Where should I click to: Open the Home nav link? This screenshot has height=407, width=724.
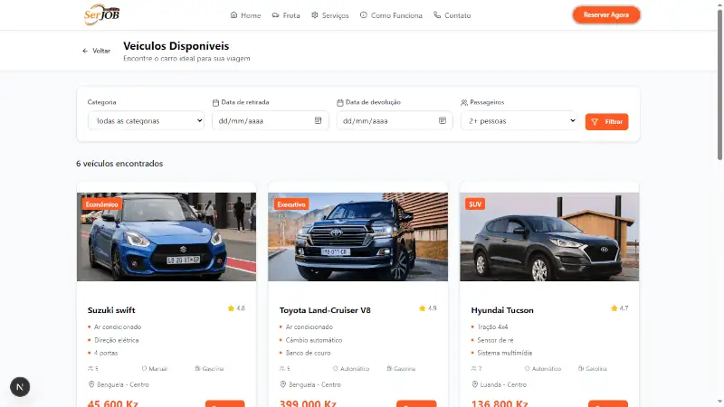(x=245, y=15)
